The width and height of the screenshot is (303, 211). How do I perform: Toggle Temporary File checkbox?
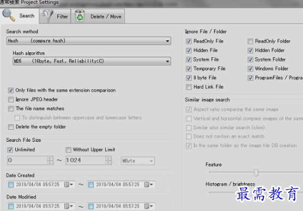(189, 69)
